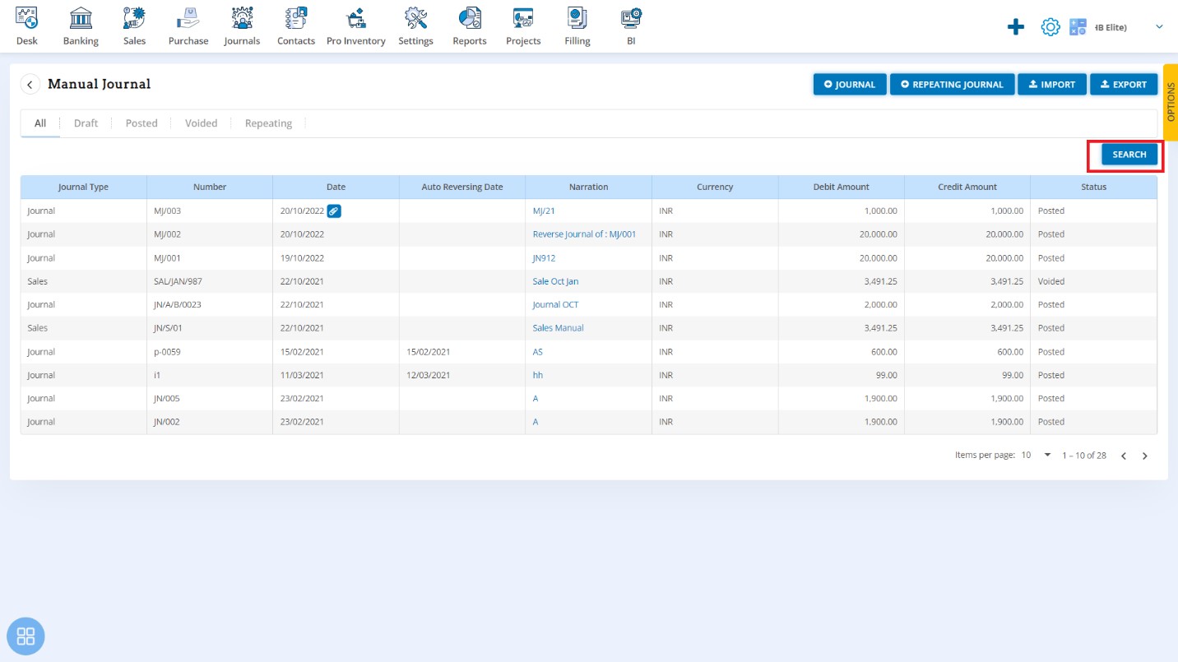The image size is (1178, 662).
Task: Sort by Date column header
Action: pos(336,187)
